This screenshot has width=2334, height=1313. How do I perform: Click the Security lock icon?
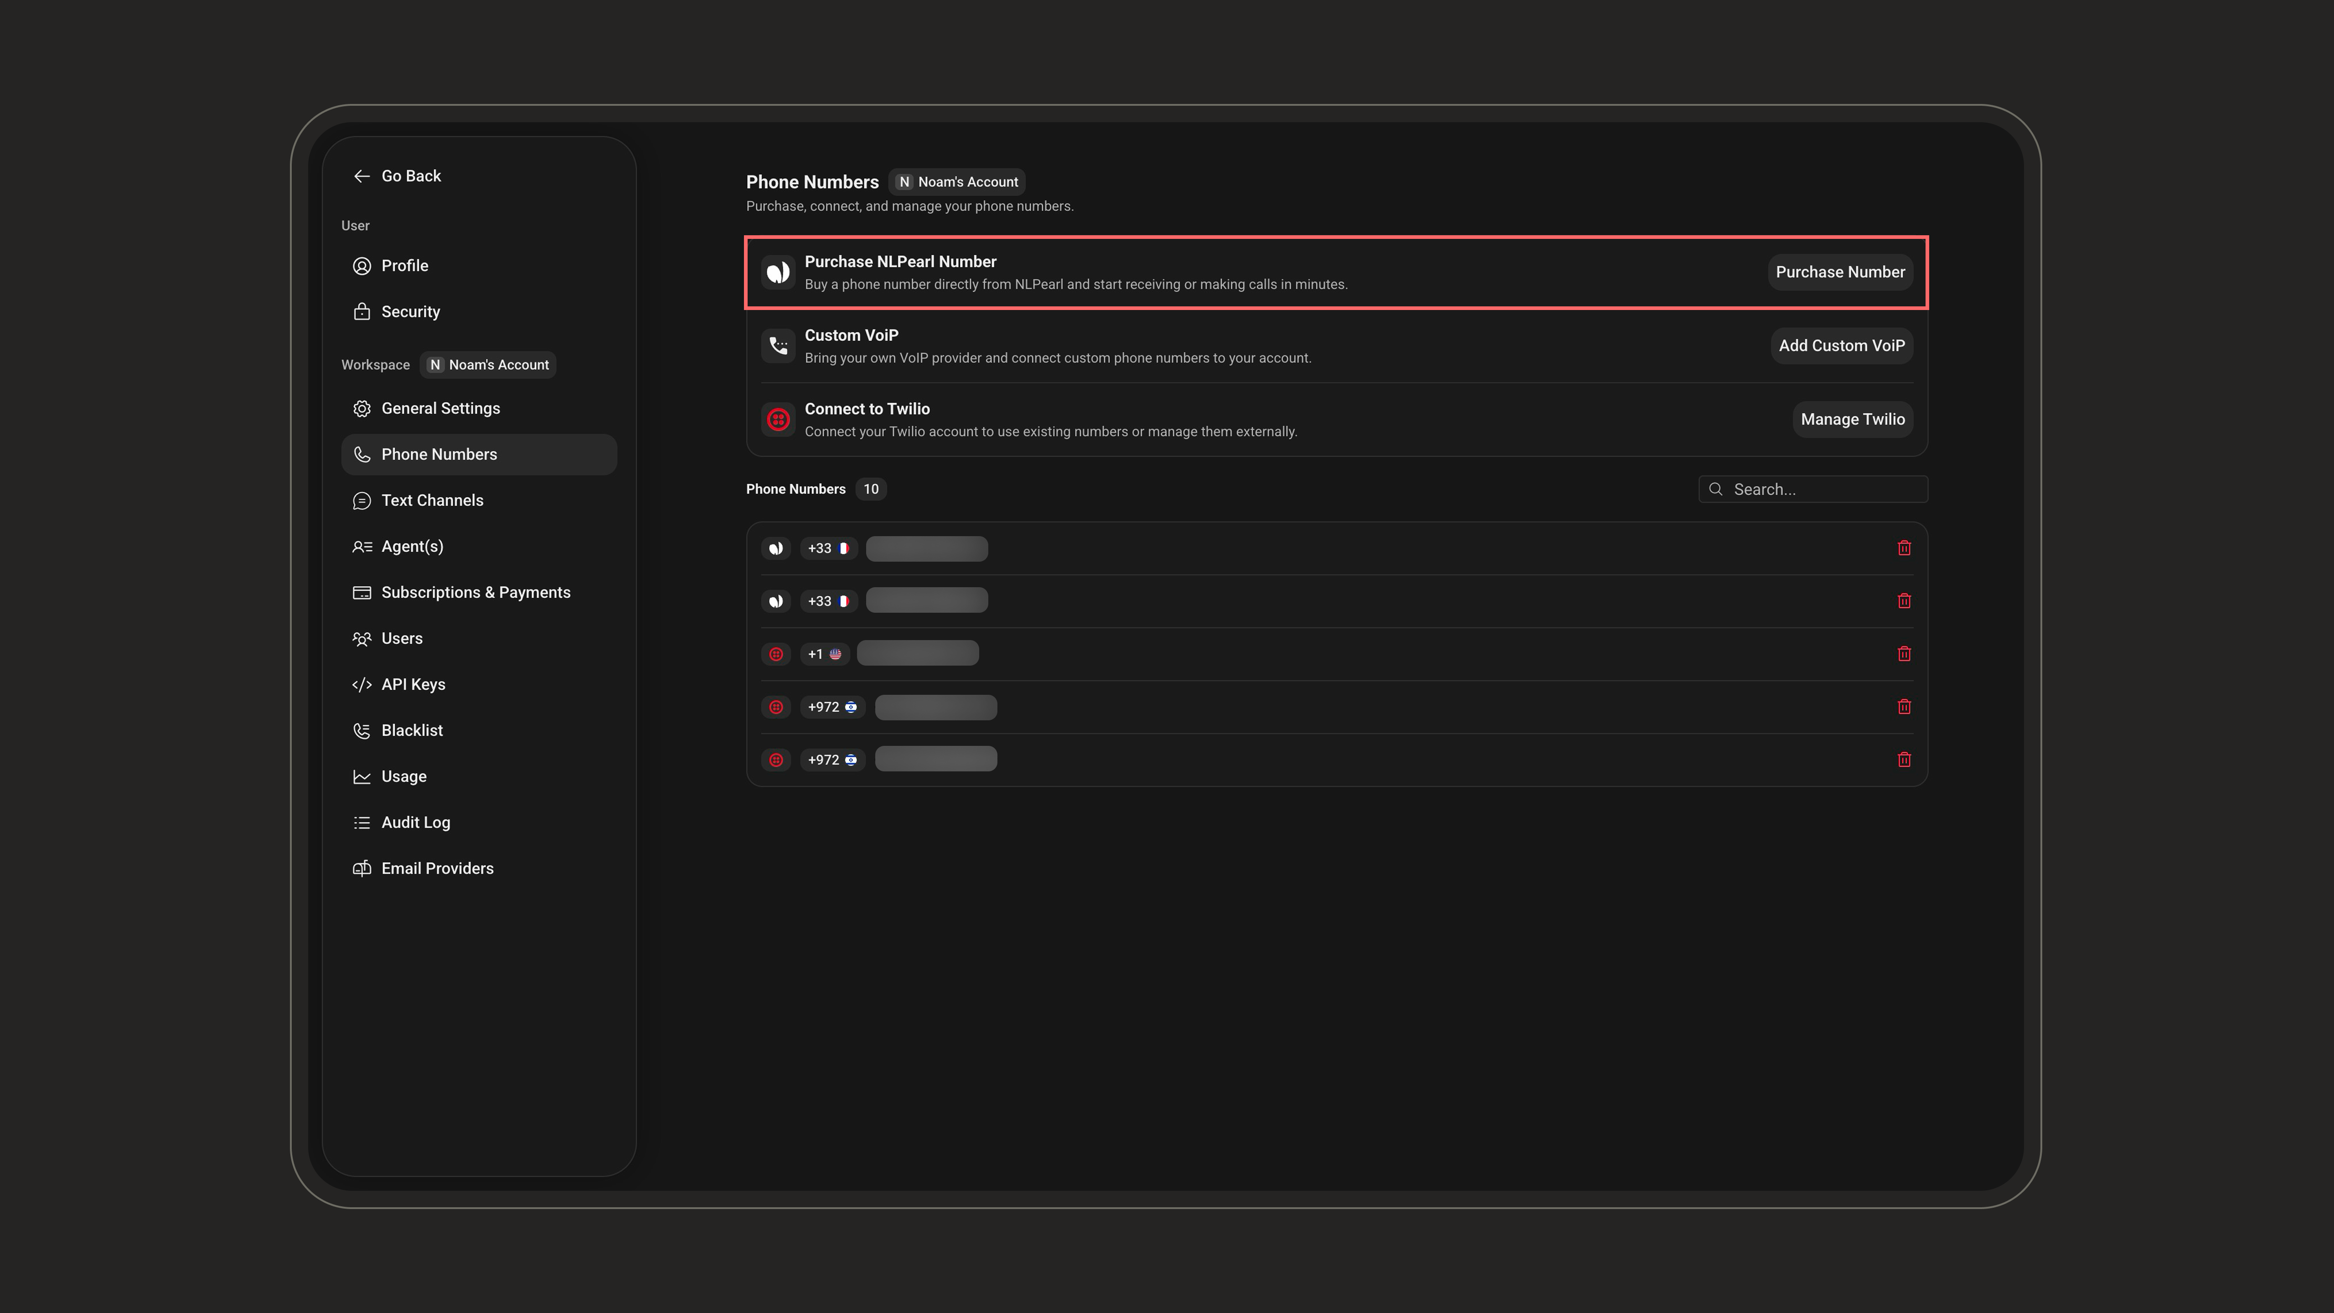coord(361,312)
